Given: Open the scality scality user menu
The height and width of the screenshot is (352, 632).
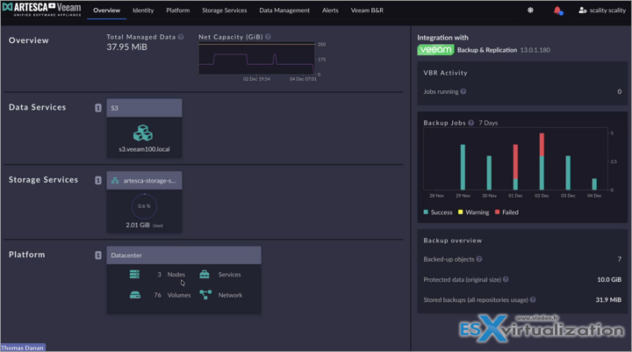Looking at the screenshot, I should tap(603, 11).
